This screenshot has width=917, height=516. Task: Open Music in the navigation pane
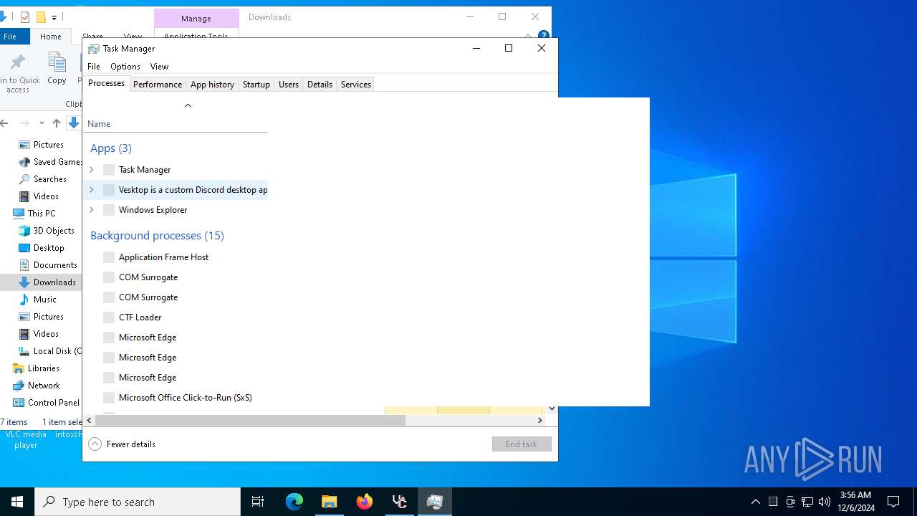pos(44,300)
